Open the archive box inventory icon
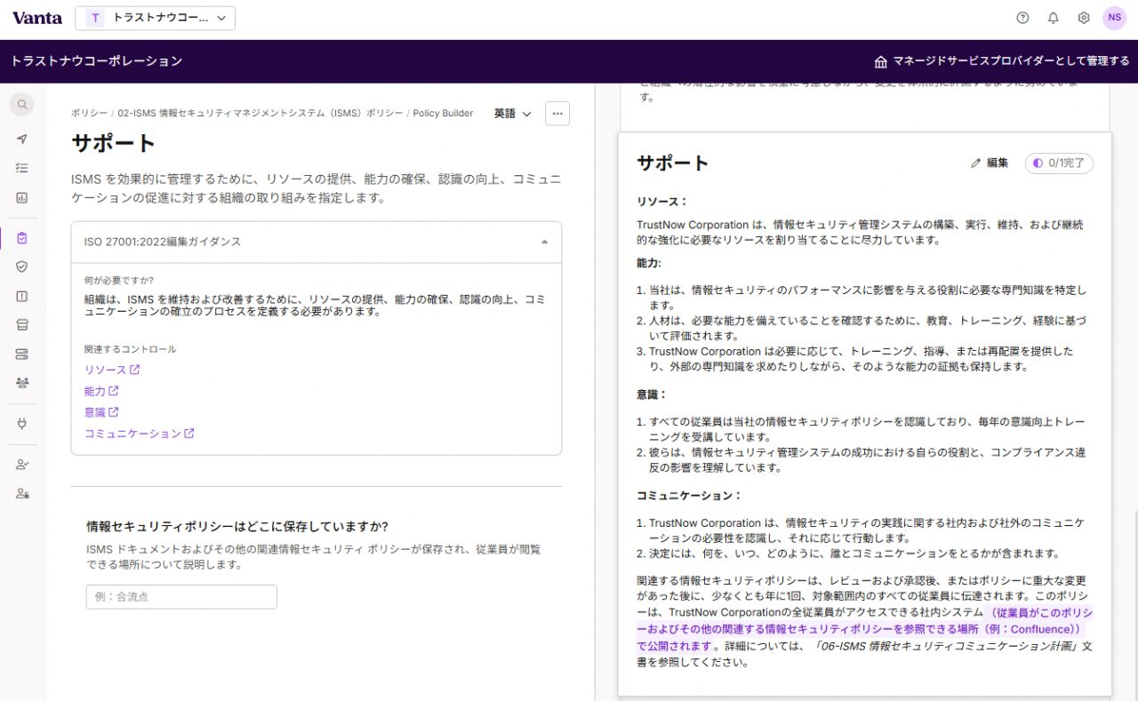Image resolution: width=1138 pixels, height=701 pixels. coord(22,325)
